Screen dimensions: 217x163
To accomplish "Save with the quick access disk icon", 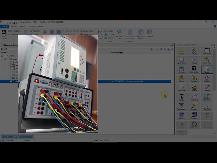I will tap(14, 23).
